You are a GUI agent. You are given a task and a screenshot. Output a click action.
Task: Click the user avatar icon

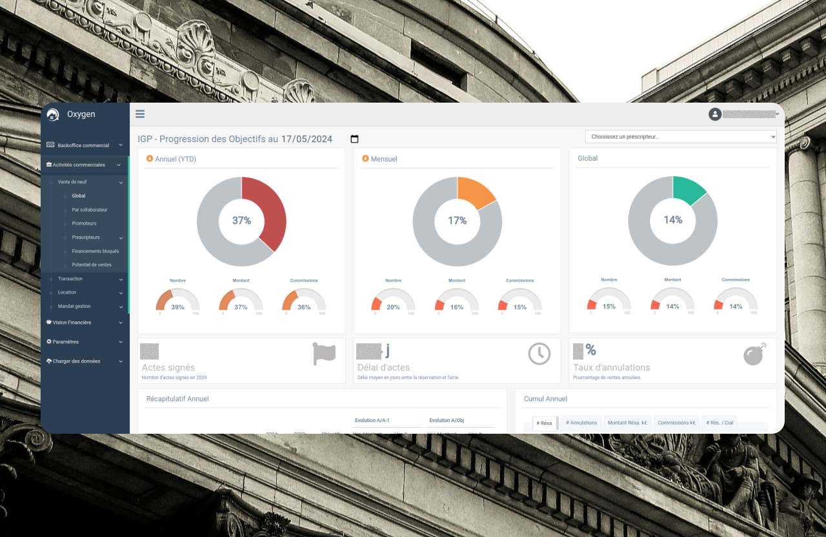coord(715,114)
